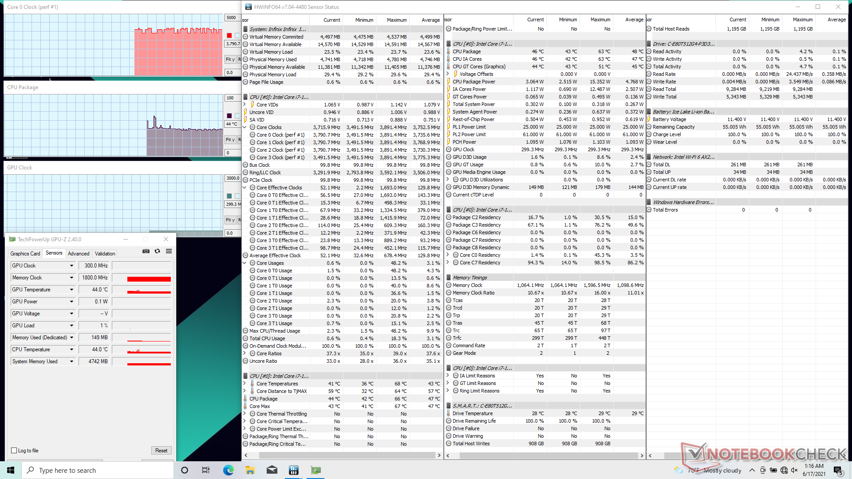Click Reset button in GPU-Z
This screenshot has width=852, height=479.
[x=162, y=451]
